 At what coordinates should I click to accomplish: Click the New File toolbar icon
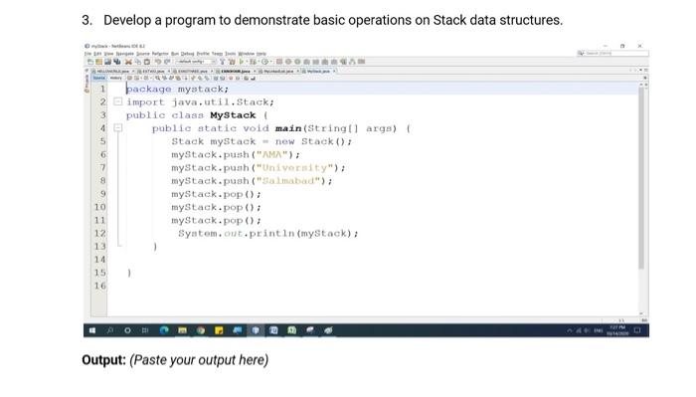90,62
